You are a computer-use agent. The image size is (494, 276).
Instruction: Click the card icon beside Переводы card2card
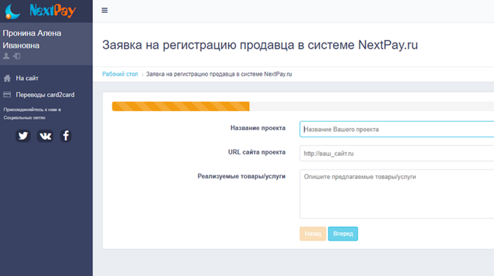pyautogui.click(x=7, y=95)
